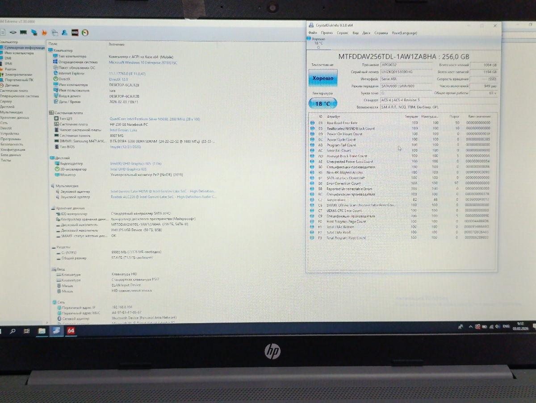
Task: Click the report page icon in toolbar
Action: [3, 33]
